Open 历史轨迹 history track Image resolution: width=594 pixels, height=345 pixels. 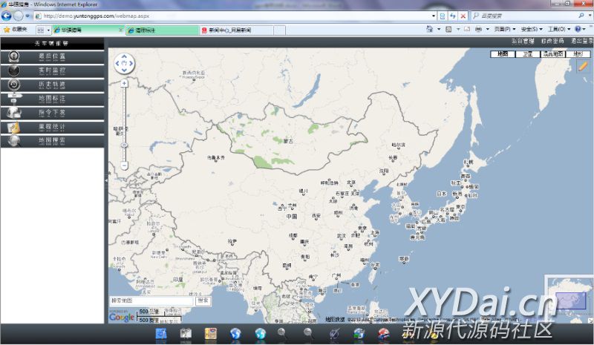[x=52, y=85]
